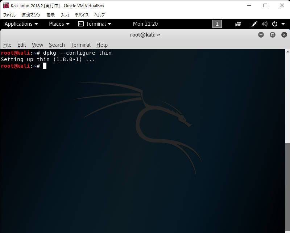Click the volume speaker icon
Viewport: 290px width, 233px height.
tap(265, 24)
